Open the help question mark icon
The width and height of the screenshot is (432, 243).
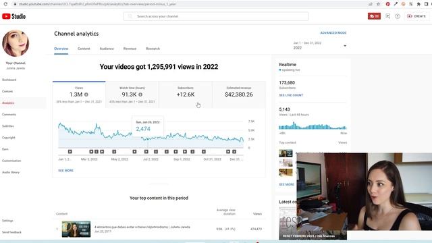[398, 16]
